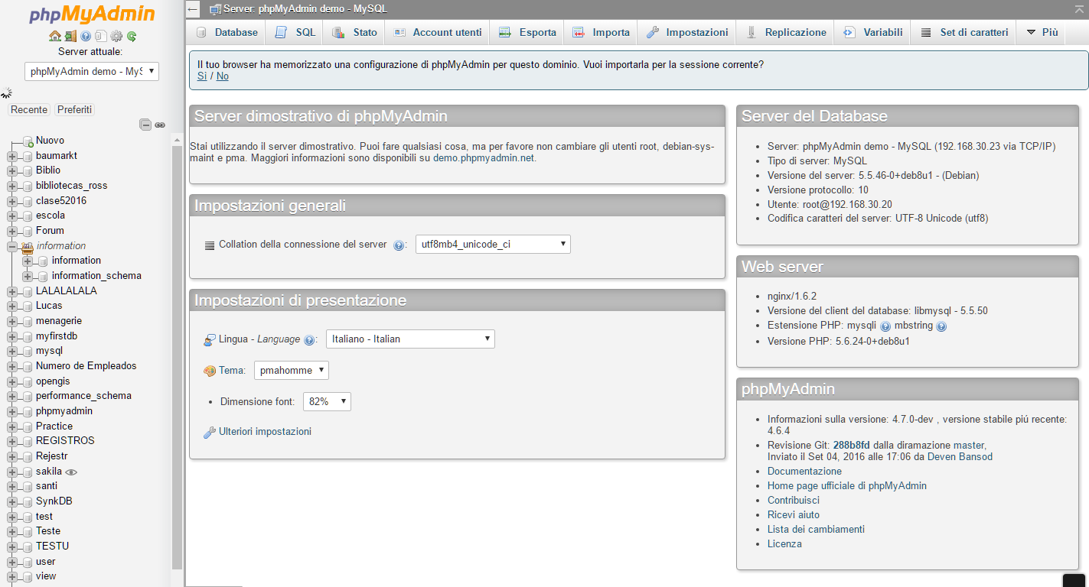Open Home page ufficiale di phpMyAdmin link
1089x587 pixels.
847,486
